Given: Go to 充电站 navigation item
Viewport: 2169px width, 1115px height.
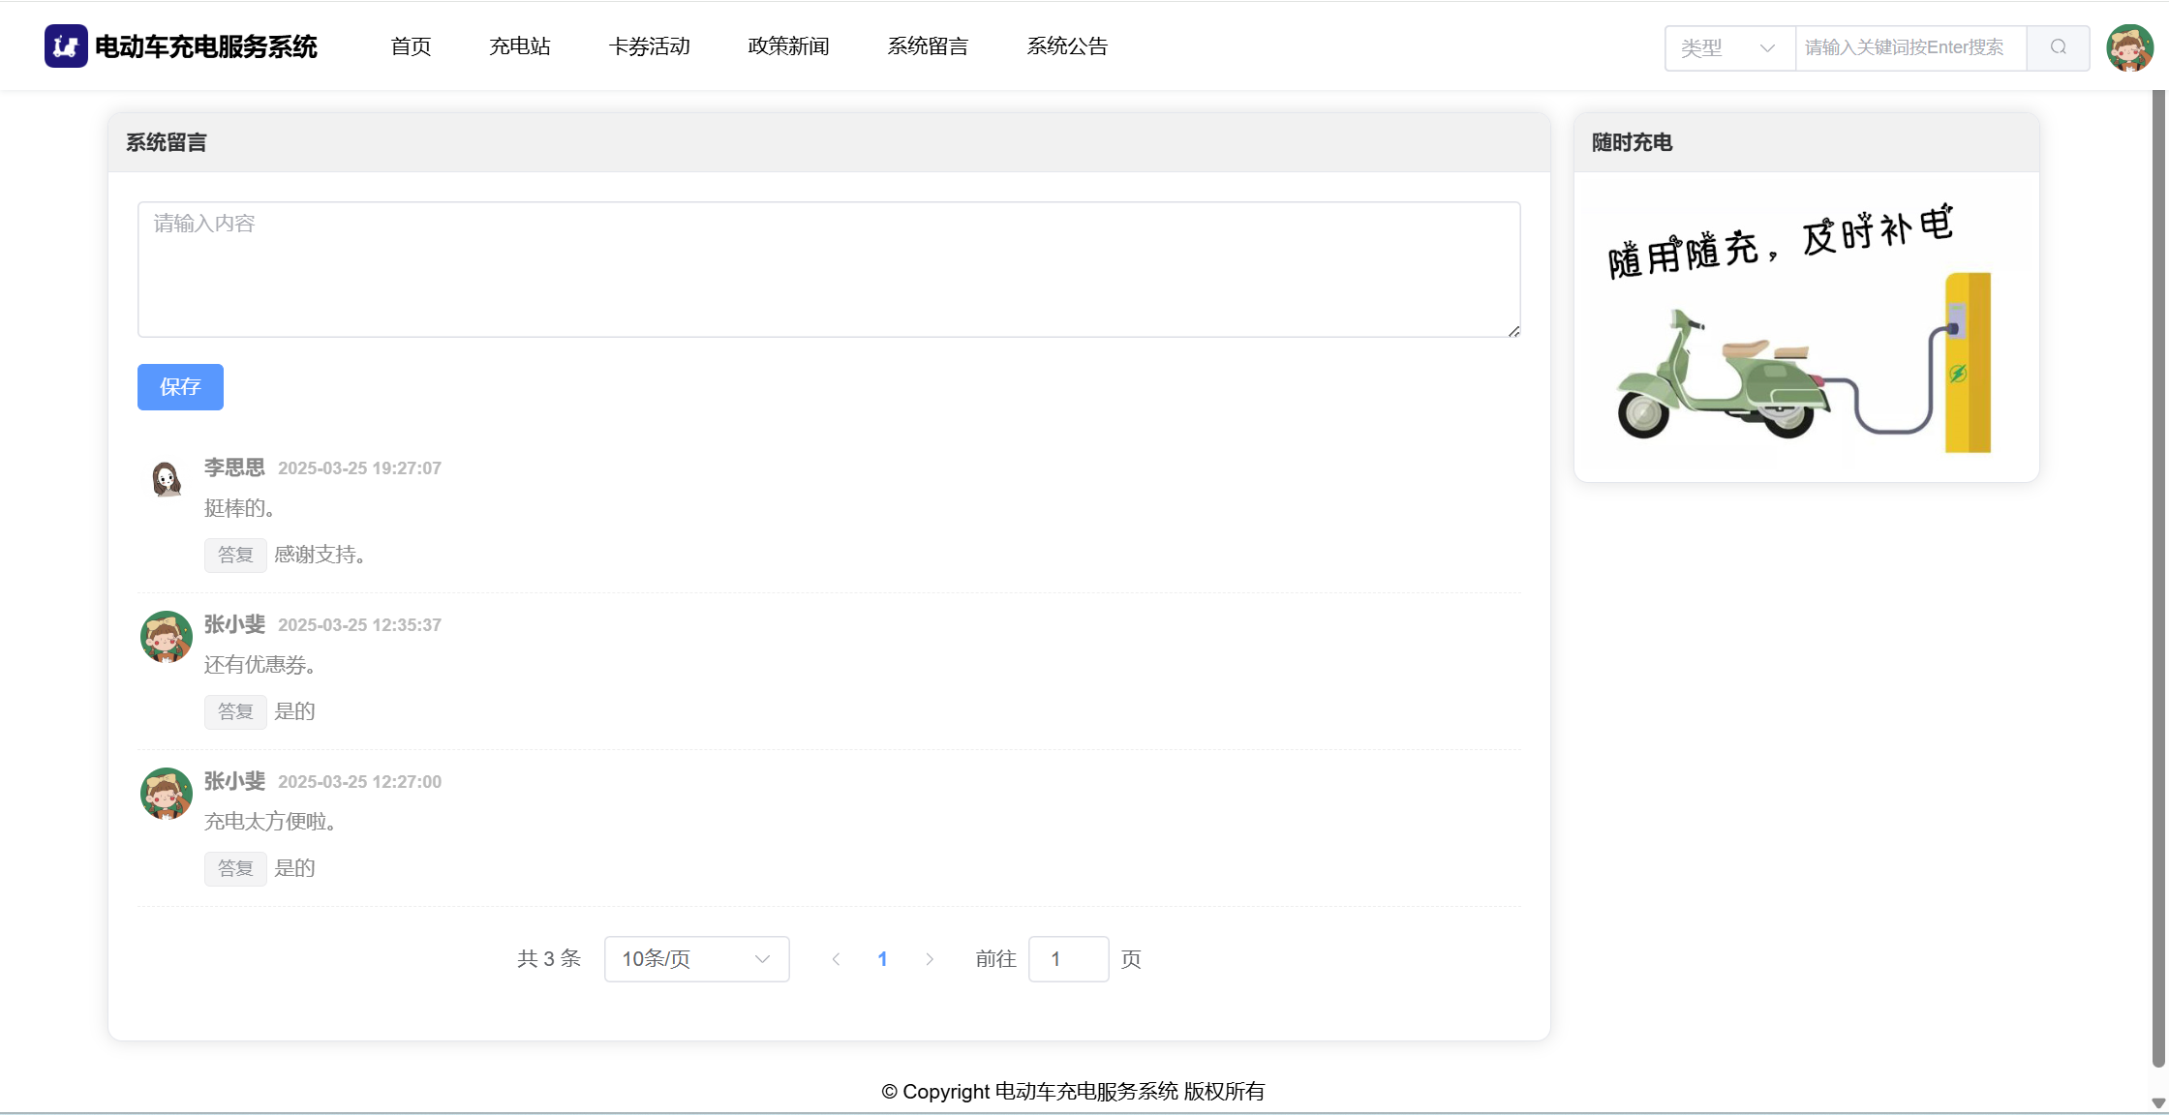Looking at the screenshot, I should pos(520,46).
